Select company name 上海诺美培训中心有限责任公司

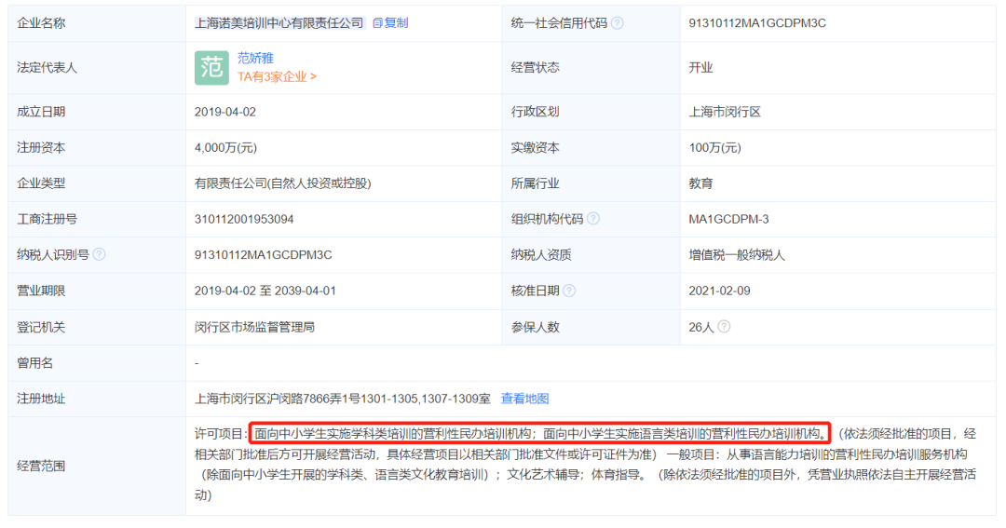coord(279,23)
